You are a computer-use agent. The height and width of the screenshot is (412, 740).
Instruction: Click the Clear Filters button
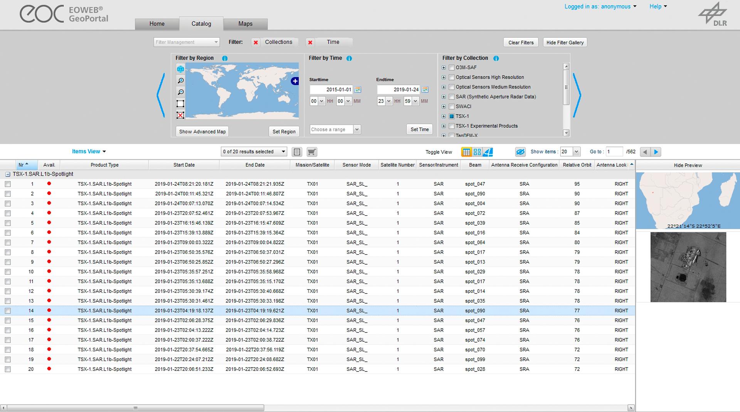pyautogui.click(x=521, y=42)
